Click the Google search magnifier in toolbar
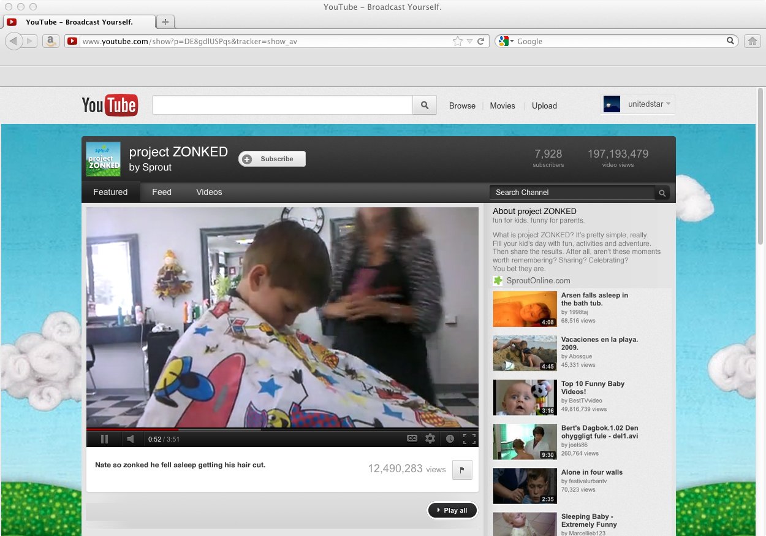766x536 pixels. [730, 41]
